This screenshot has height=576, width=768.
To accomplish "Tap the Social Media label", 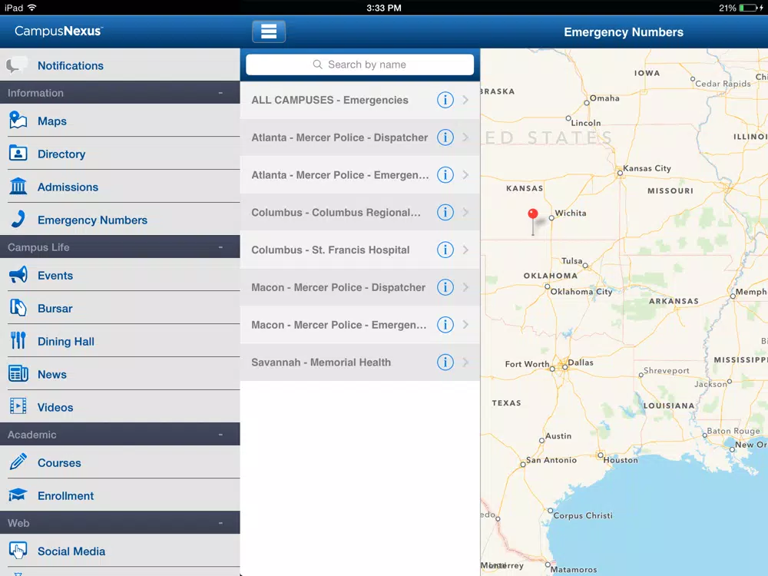I will pyautogui.click(x=71, y=551).
